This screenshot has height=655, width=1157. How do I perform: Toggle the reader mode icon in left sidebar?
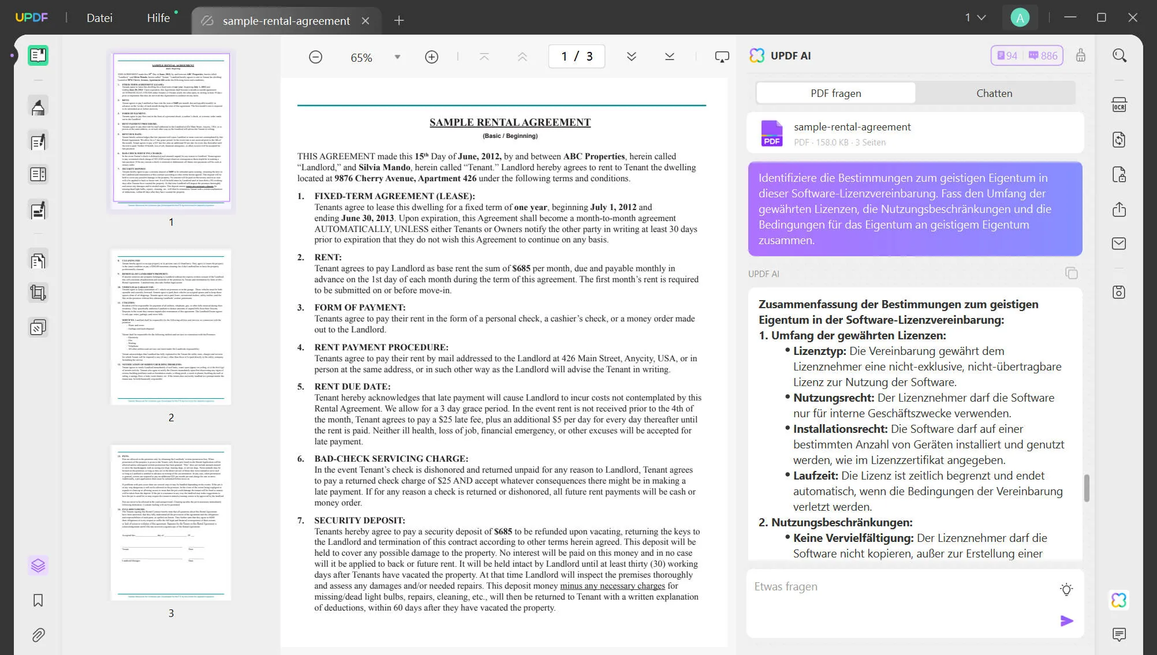(38, 55)
